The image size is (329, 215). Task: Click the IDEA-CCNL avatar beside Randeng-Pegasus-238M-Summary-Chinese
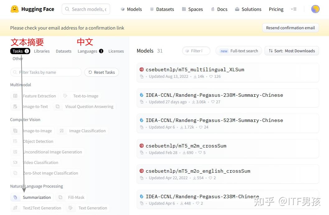(x=142, y=95)
